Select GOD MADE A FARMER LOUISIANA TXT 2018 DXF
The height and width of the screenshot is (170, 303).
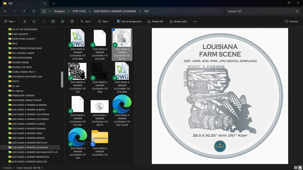pyautogui.click(x=100, y=44)
